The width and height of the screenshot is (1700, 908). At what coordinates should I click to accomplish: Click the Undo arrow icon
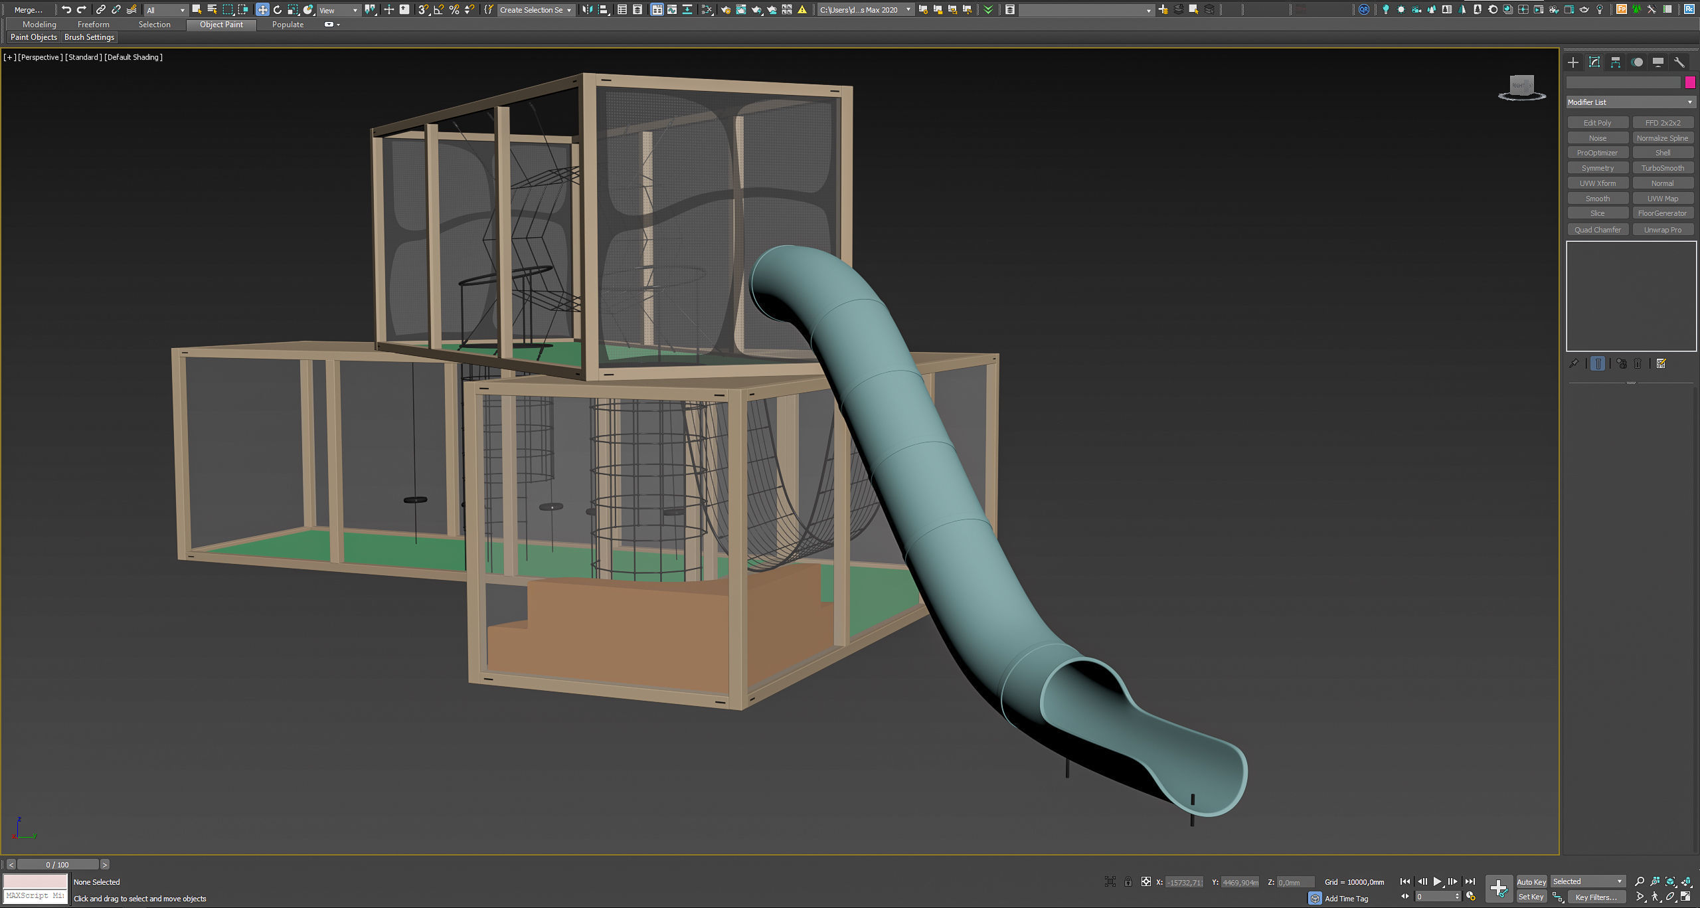point(66,9)
